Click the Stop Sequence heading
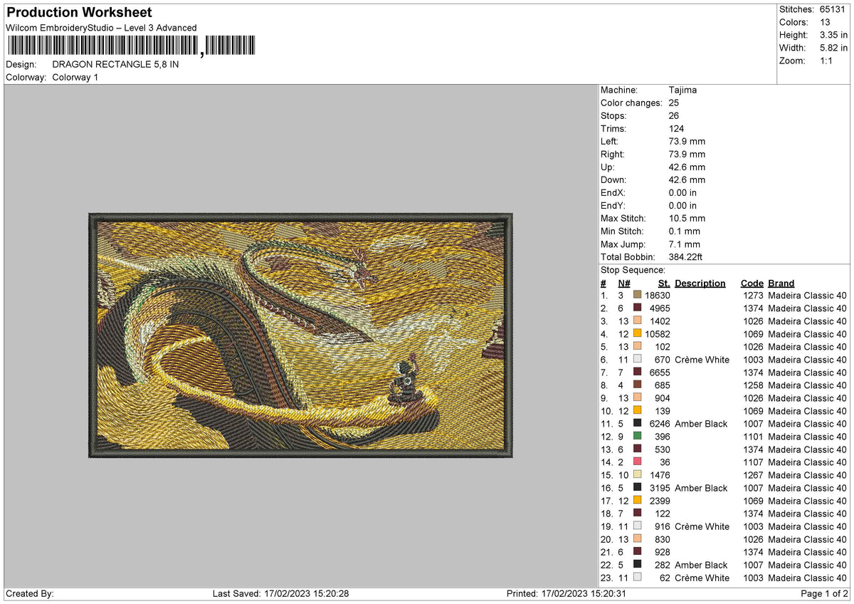854x604 pixels. (633, 270)
